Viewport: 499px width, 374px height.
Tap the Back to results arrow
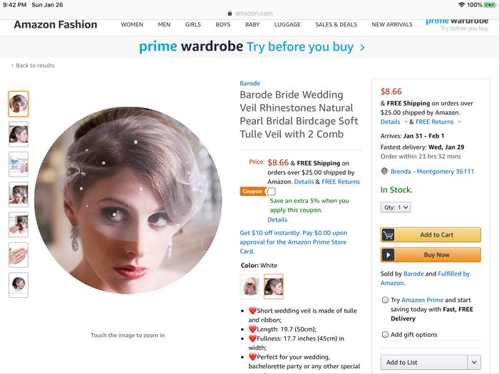tap(12, 66)
